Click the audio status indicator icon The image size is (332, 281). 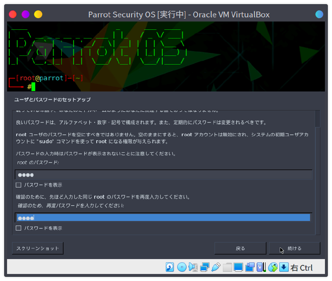(193, 267)
